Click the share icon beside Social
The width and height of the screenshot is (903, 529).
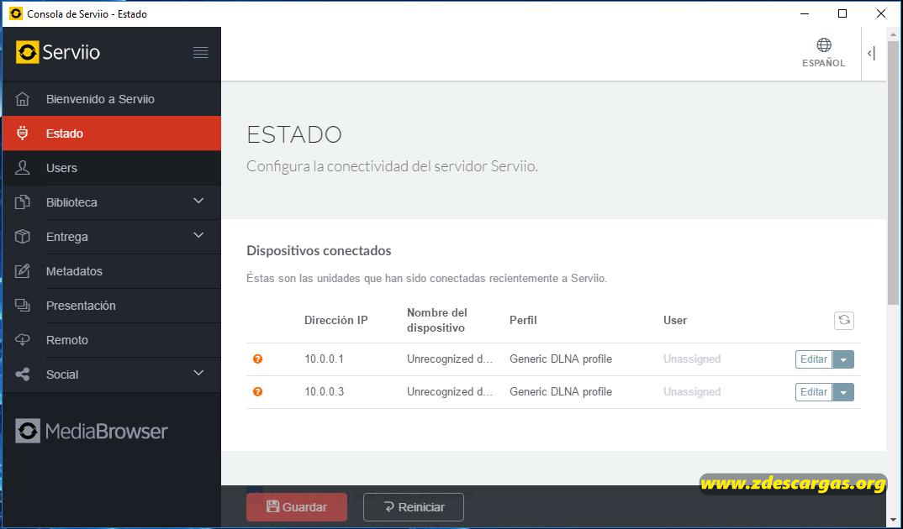23,374
